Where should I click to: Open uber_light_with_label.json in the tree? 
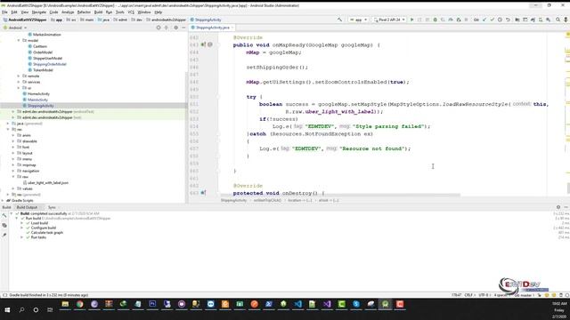47,182
